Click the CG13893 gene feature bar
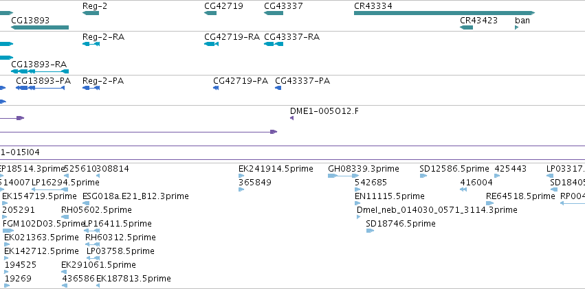Image resolution: width=585 pixels, height=289 pixels. 40,27
